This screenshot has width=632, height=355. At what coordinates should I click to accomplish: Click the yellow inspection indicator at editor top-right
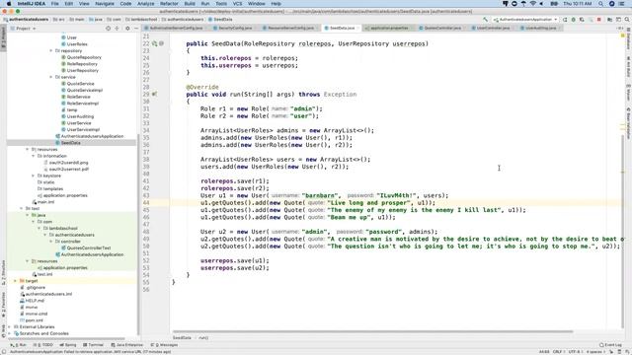click(x=623, y=35)
